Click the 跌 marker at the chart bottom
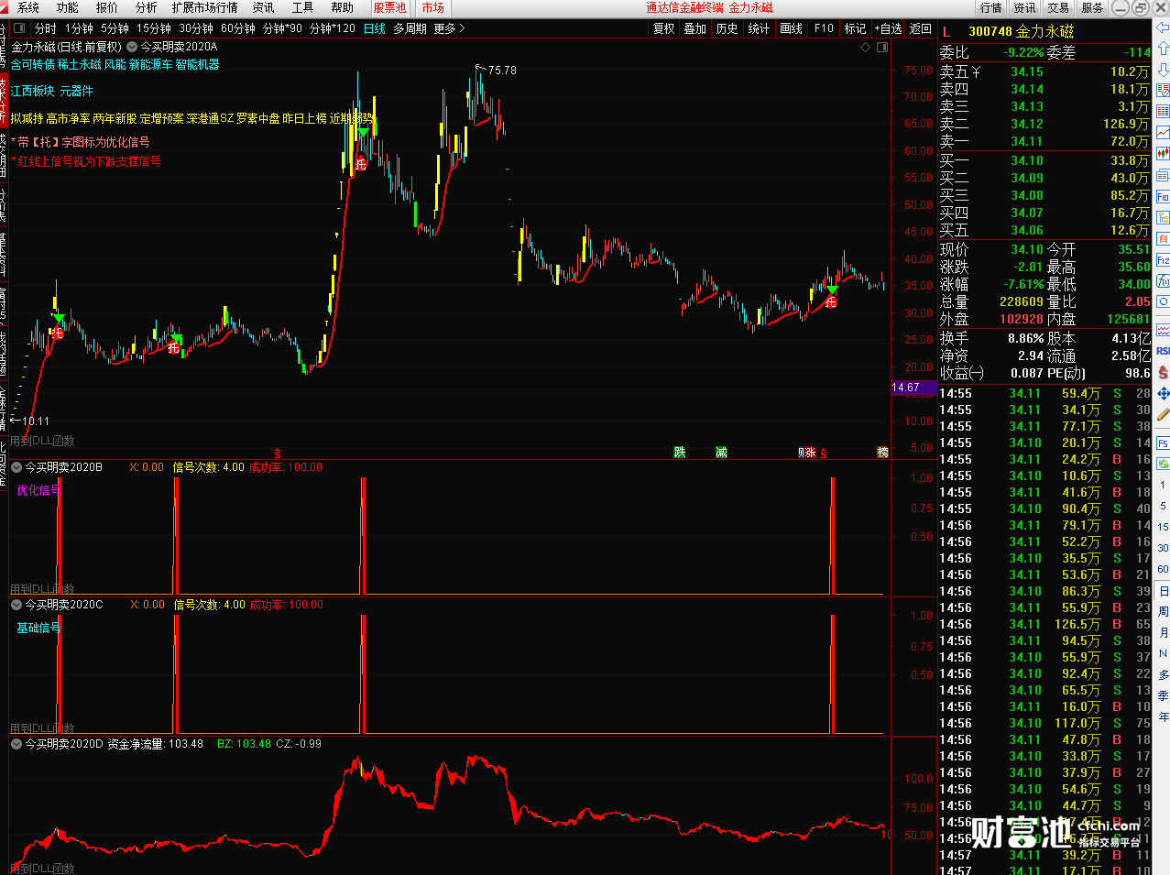Viewport: 1170px width, 875px height. (x=679, y=452)
